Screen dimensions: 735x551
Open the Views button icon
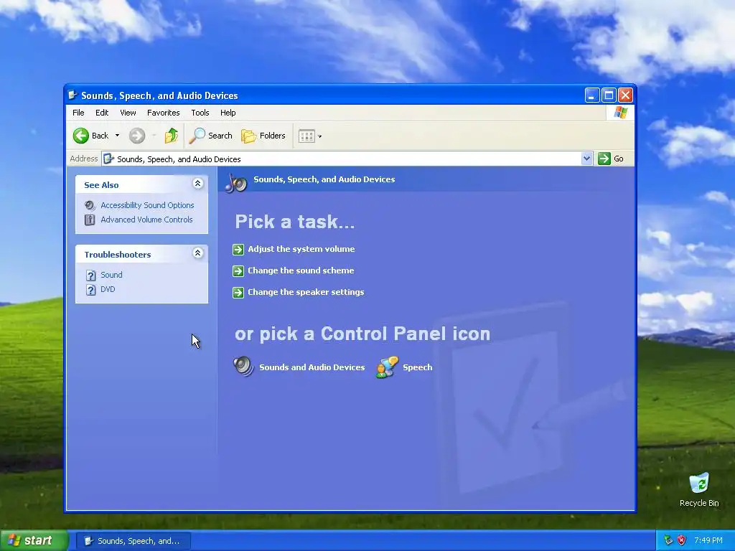click(x=306, y=136)
